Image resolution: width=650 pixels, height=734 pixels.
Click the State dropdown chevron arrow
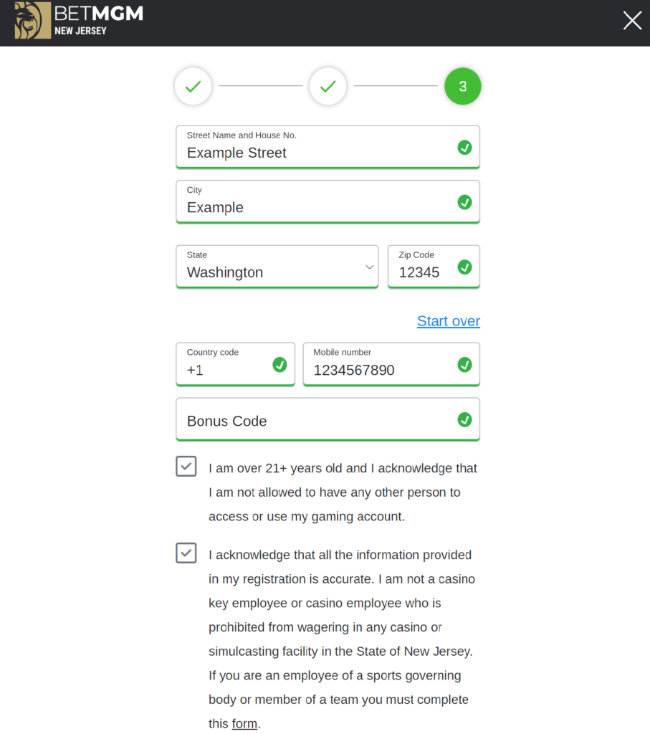(369, 267)
